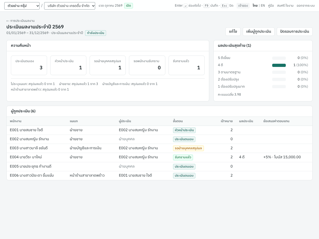The width and height of the screenshot is (319, 239).
Task: Open the ตัวอย่าง กรุ๊ป group dropdown
Action: coord(22,6)
